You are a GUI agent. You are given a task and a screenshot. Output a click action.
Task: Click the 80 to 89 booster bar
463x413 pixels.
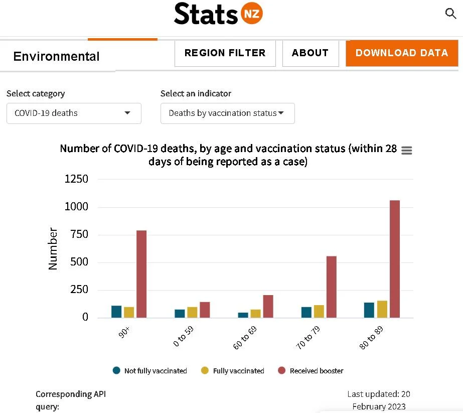[394, 259]
